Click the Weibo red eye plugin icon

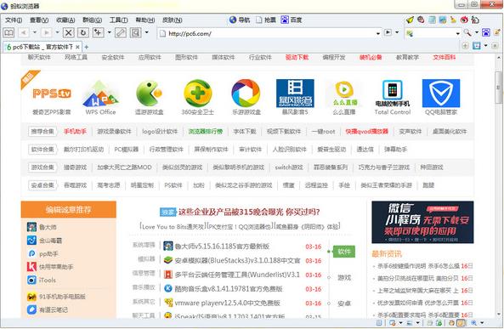pyautogui.click(x=464, y=20)
